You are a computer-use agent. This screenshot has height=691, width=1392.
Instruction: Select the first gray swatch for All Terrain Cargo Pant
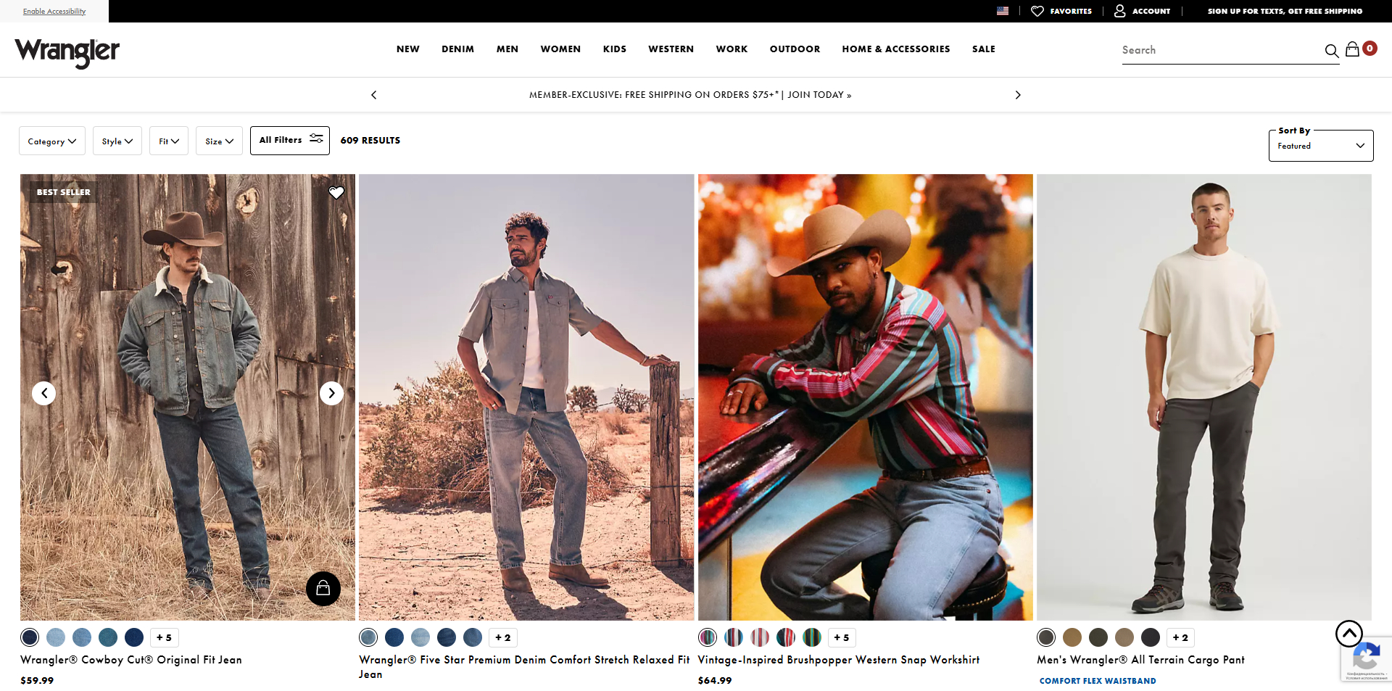tap(1046, 637)
